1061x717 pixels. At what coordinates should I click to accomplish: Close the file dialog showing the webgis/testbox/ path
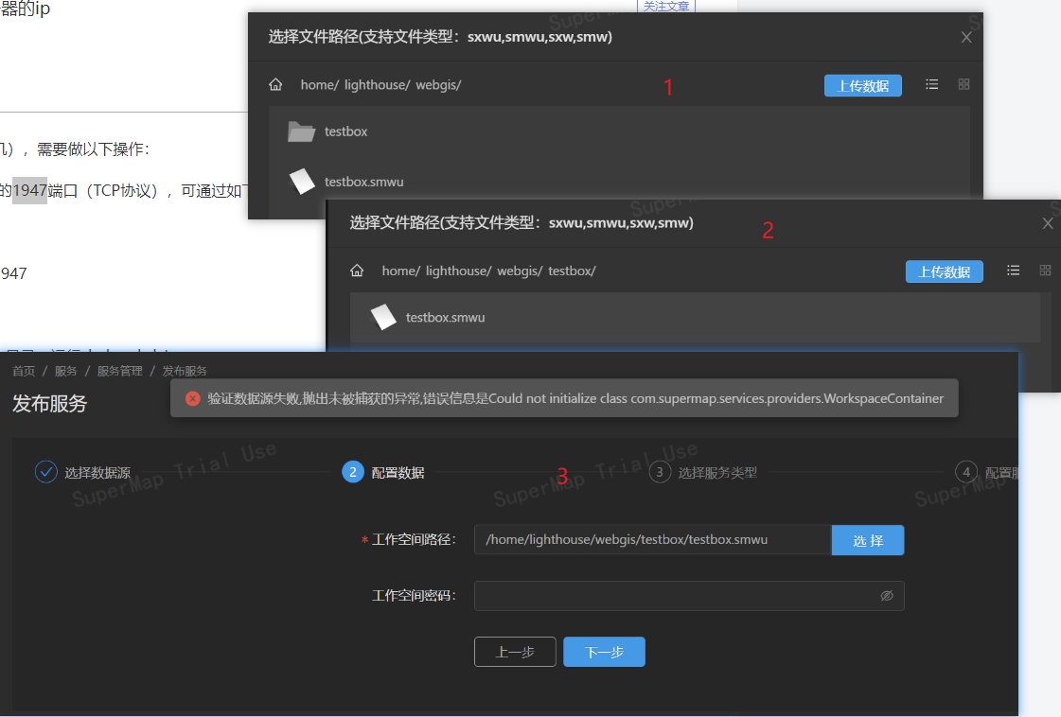tap(1048, 223)
